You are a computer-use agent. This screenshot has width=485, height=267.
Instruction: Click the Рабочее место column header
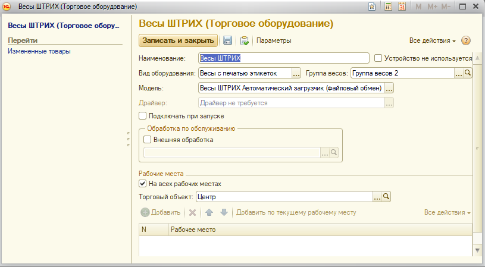[320, 230]
